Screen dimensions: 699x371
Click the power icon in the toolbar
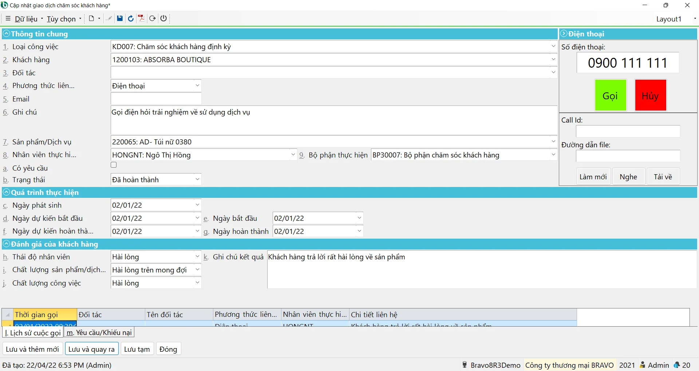click(163, 19)
